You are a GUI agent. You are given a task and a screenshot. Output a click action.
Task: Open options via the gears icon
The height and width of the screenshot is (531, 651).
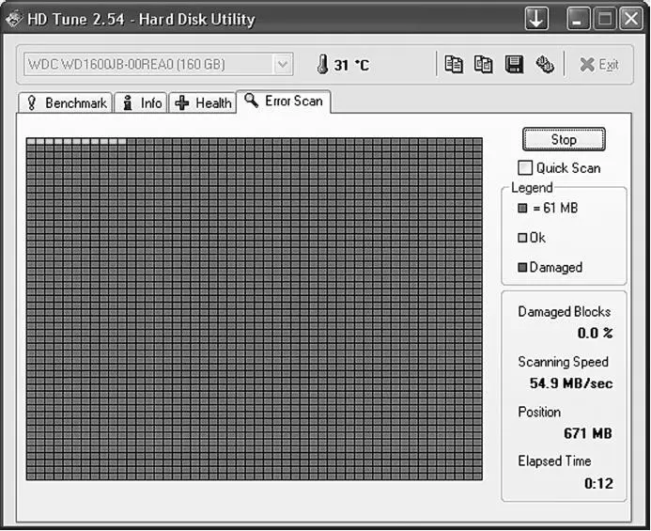tap(544, 65)
